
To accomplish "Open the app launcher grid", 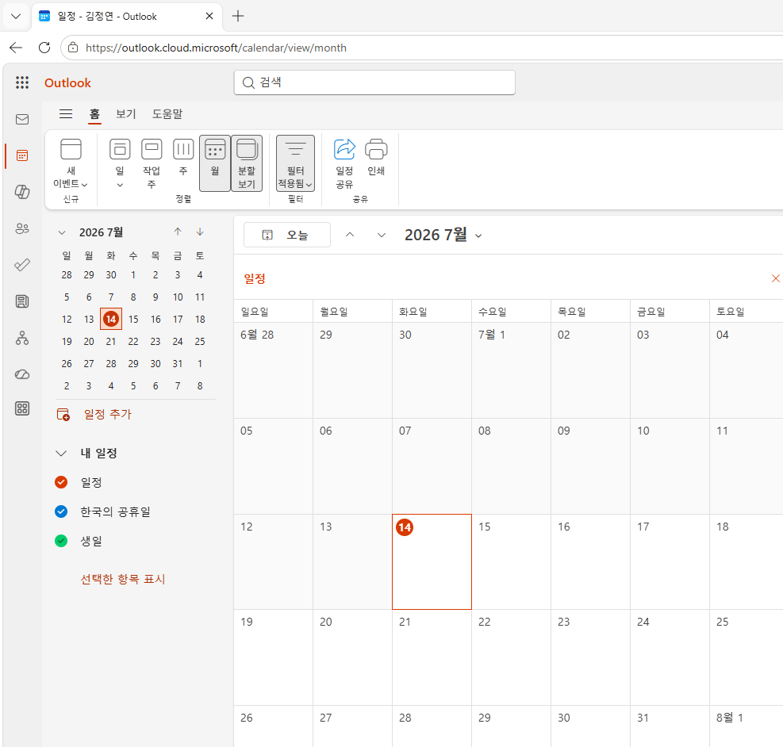I will tap(22, 82).
